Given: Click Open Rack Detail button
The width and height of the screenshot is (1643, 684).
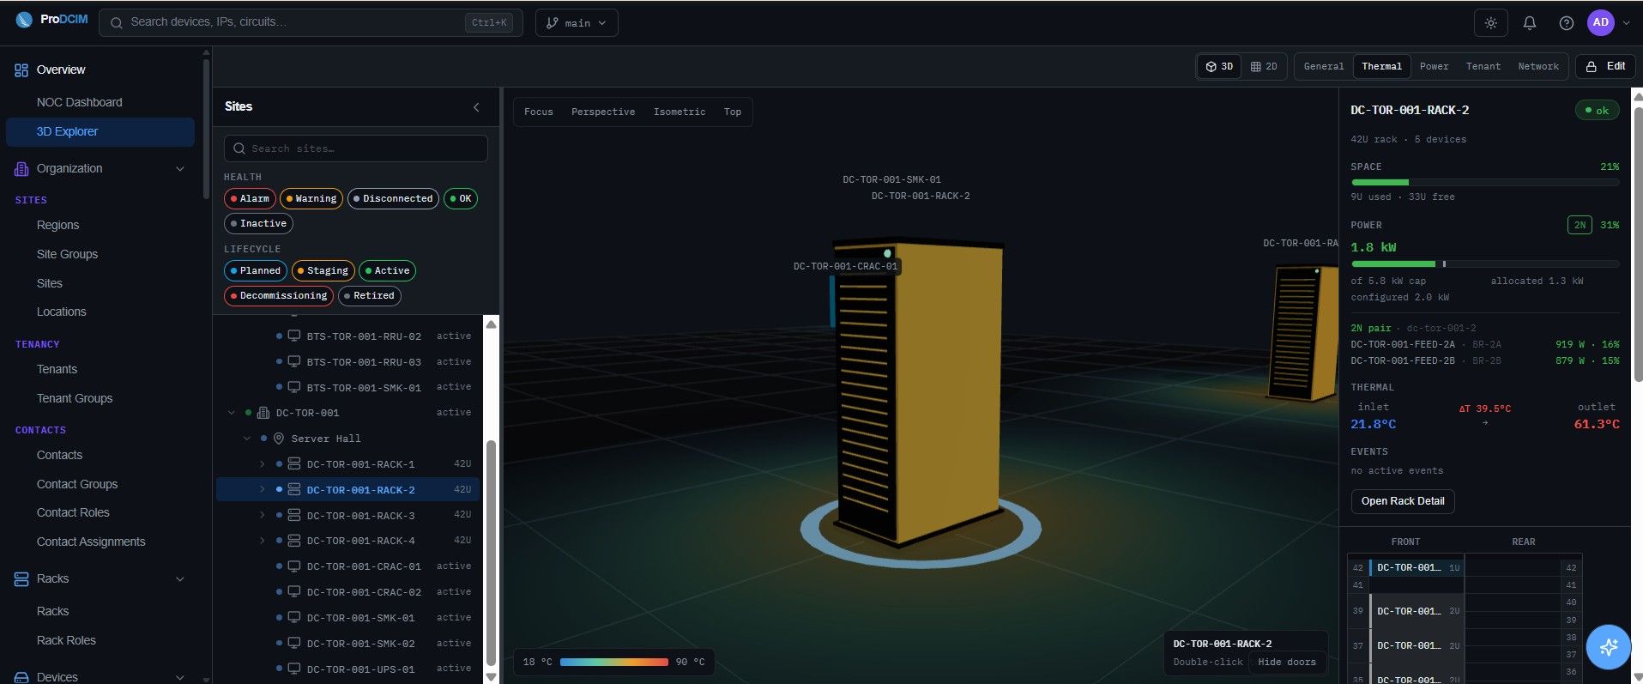Looking at the screenshot, I should click(1403, 501).
